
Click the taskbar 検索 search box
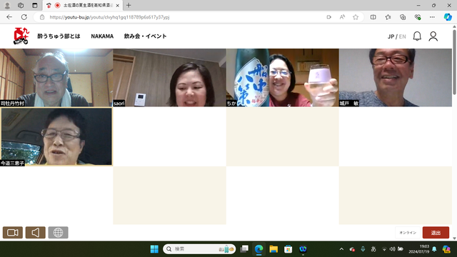199,249
